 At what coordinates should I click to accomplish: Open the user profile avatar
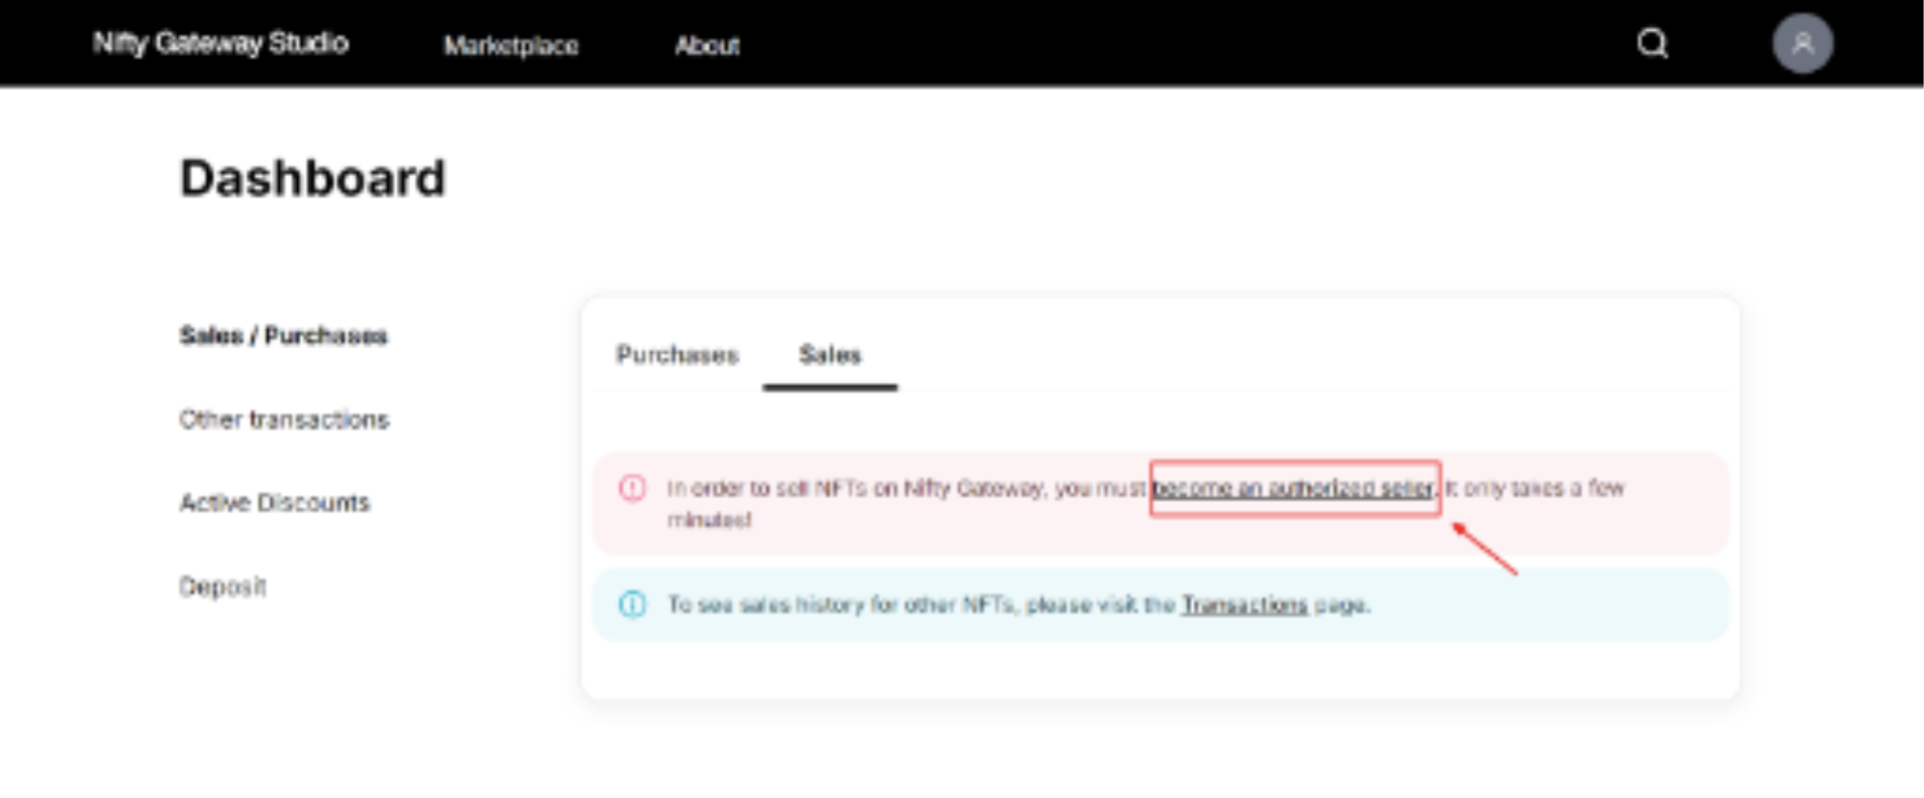point(1802,43)
